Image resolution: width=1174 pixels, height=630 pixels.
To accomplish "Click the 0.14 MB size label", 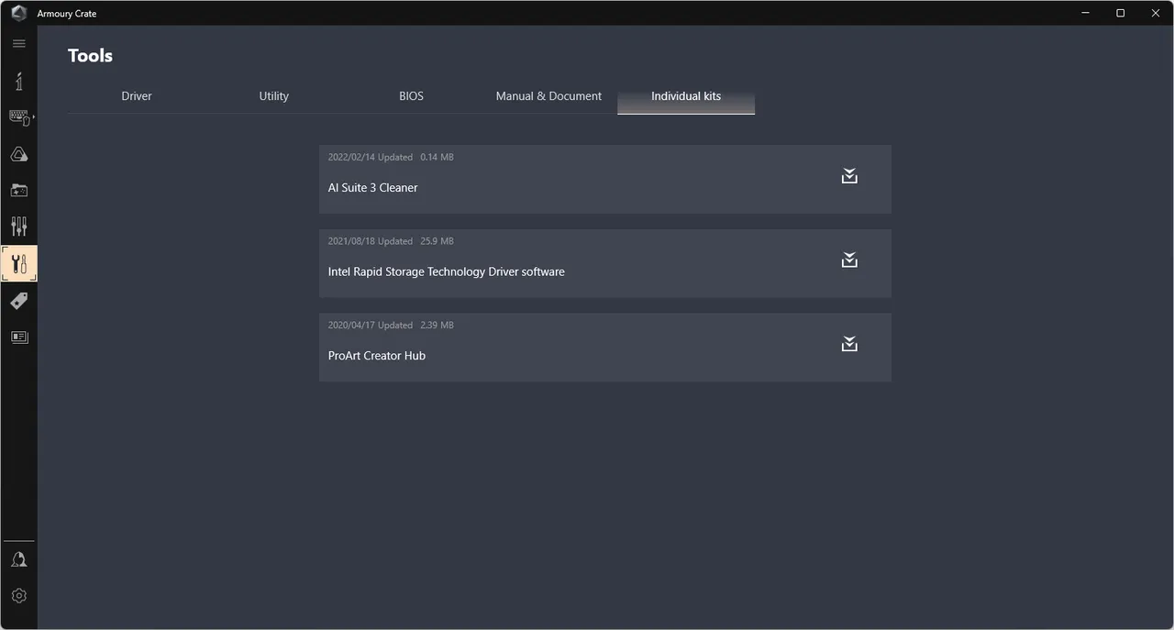I will [x=437, y=158].
